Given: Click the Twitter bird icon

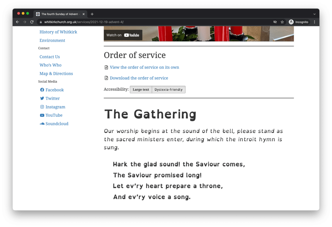Looking at the screenshot, I should [42, 98].
